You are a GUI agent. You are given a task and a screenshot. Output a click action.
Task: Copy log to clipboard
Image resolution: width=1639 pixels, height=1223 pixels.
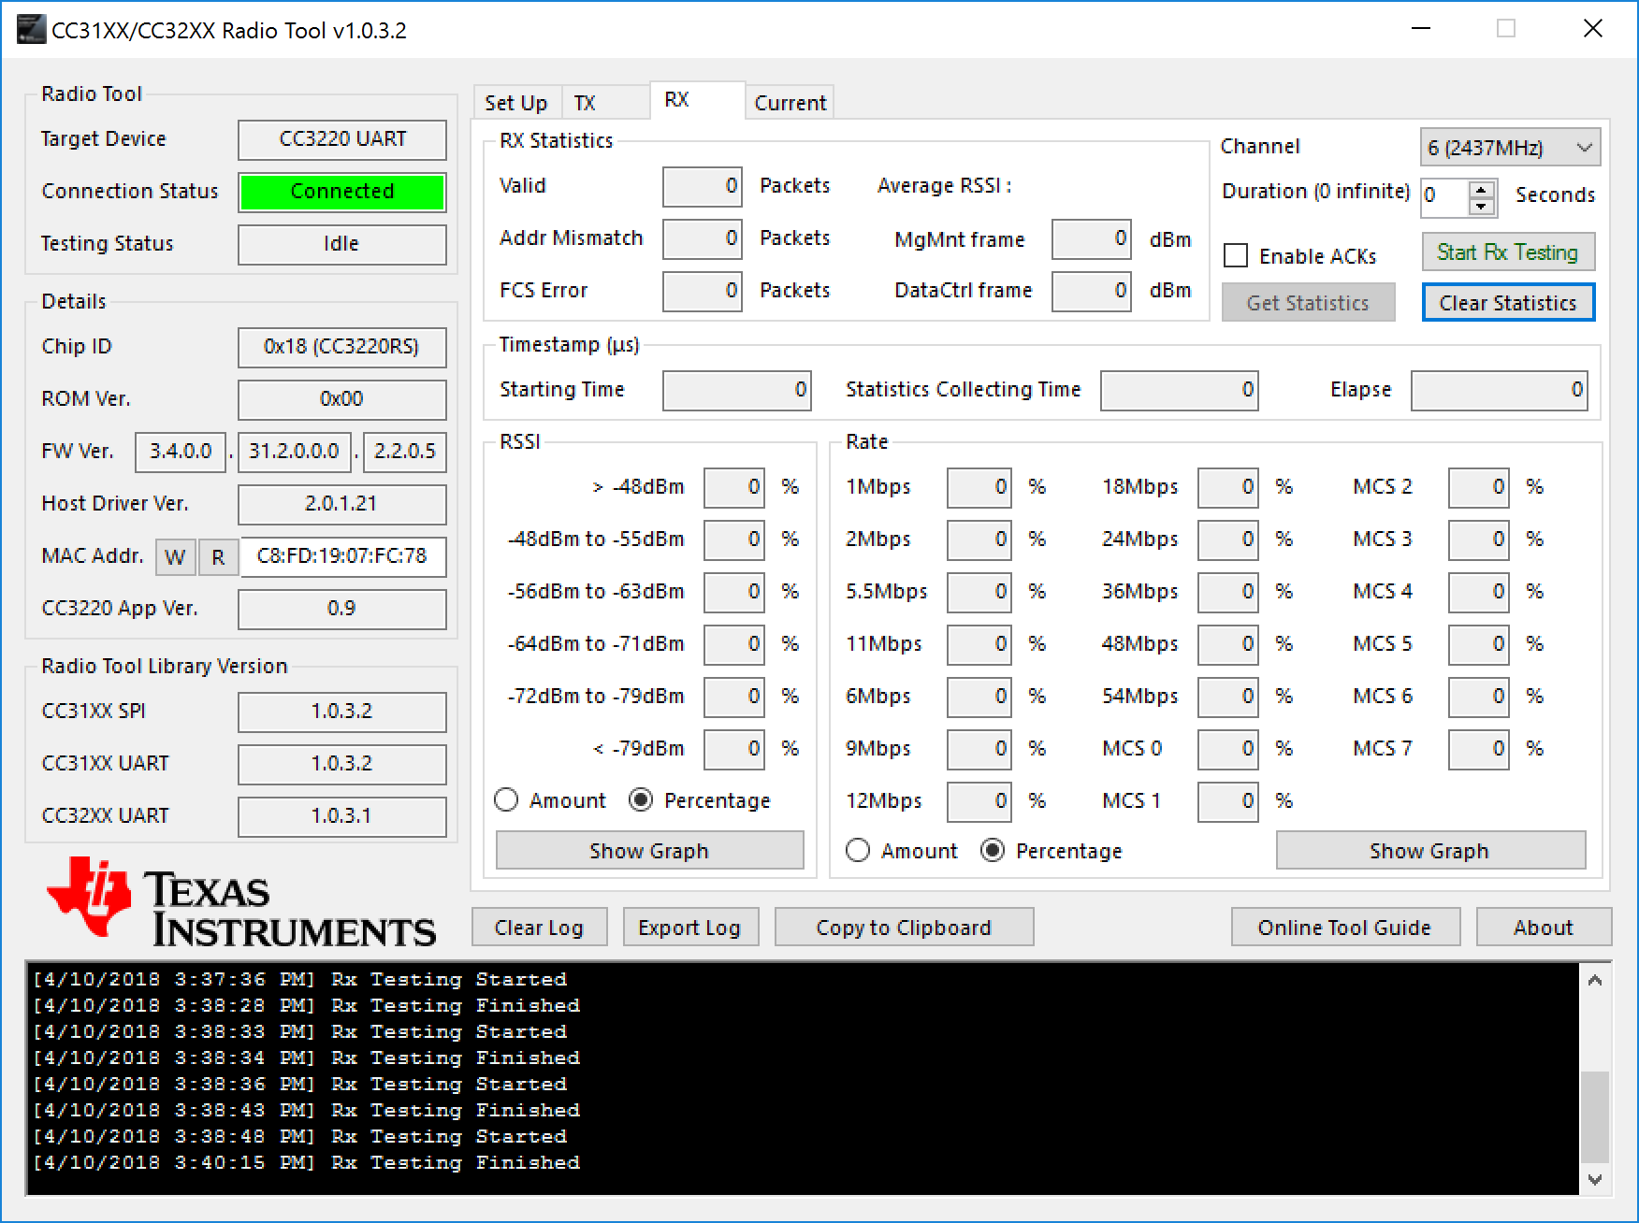coord(904,928)
